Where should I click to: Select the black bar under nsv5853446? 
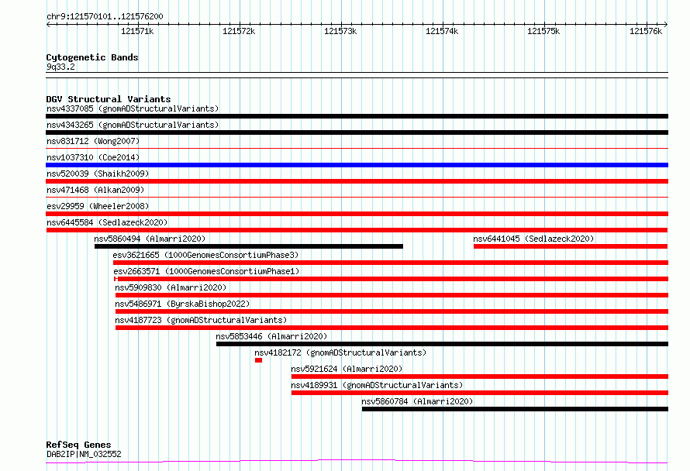coord(442,345)
